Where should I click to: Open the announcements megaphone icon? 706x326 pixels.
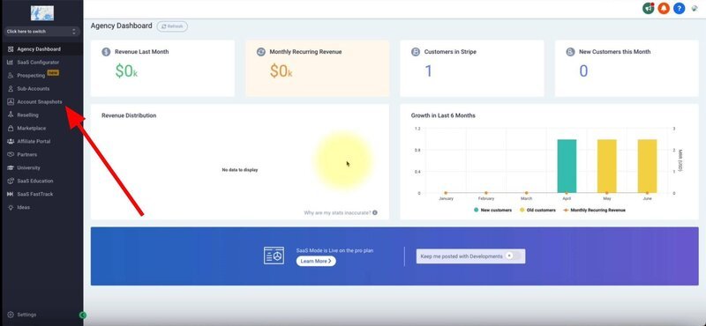649,8
